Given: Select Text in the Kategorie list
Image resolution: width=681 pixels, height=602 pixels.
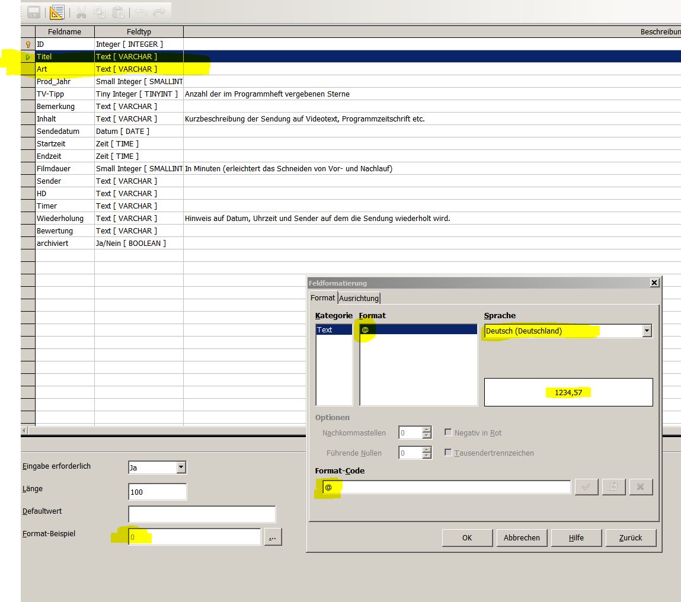Looking at the screenshot, I should (x=334, y=329).
